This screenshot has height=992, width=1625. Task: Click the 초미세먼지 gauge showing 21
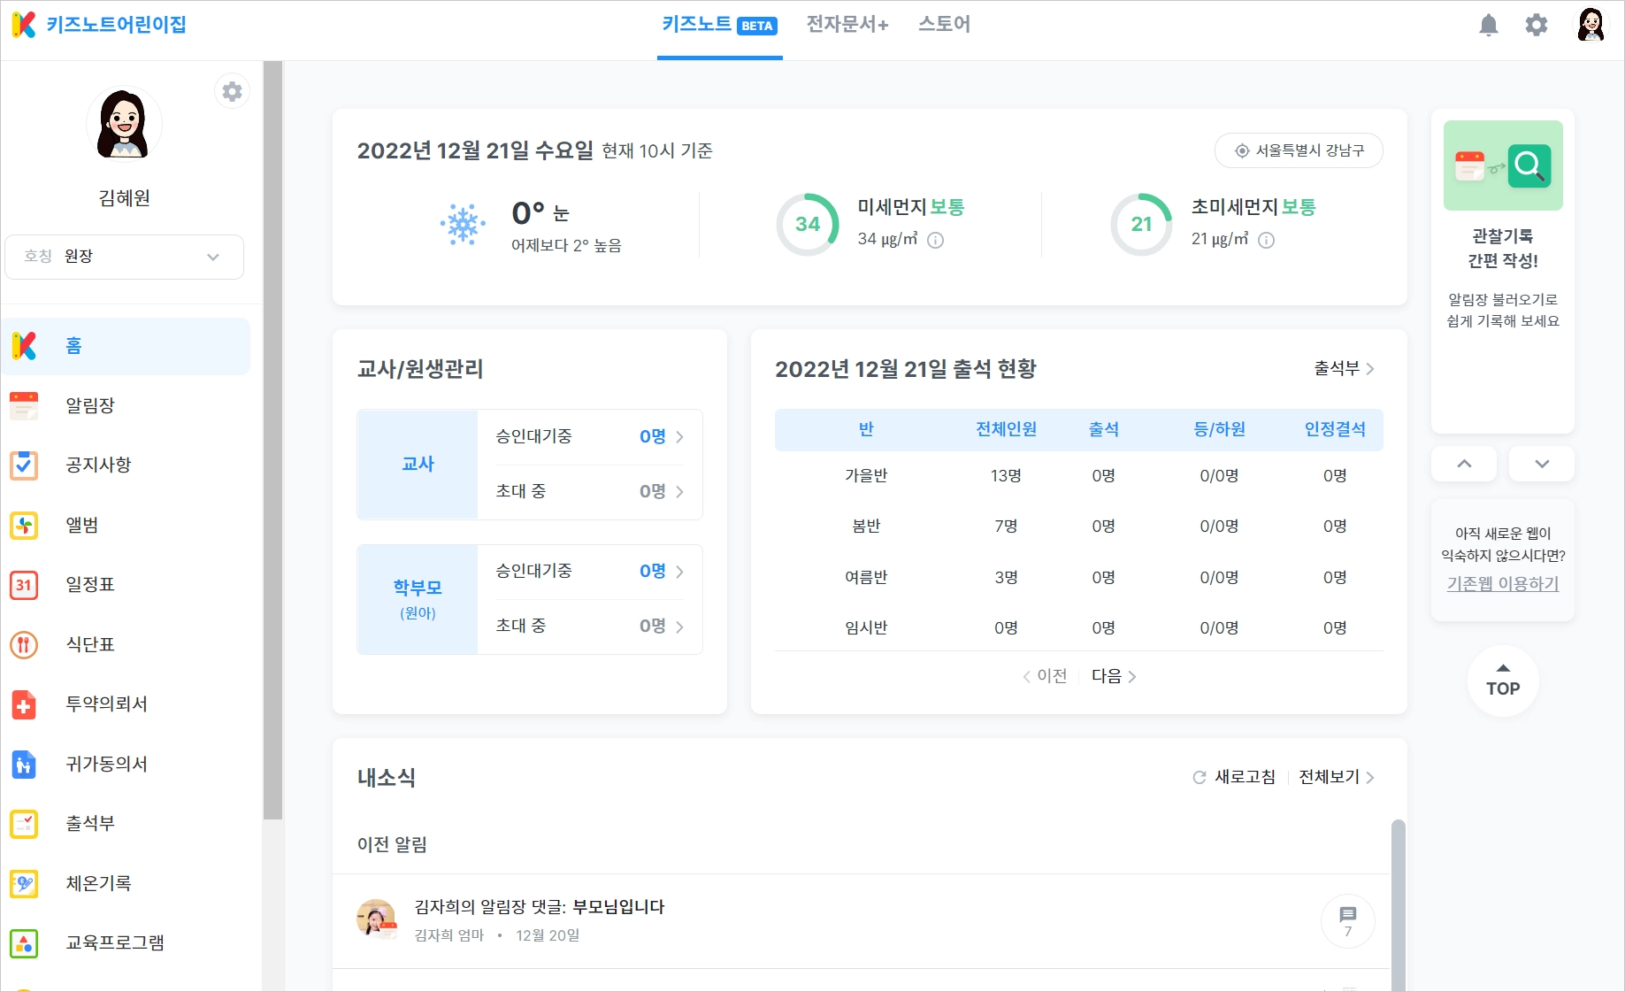click(x=1142, y=224)
